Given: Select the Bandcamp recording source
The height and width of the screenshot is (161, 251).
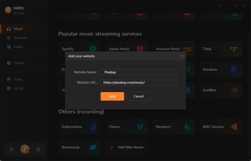Looking at the screenshot, I should [x=80, y=147].
